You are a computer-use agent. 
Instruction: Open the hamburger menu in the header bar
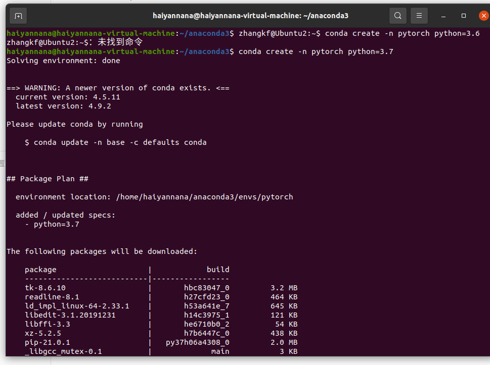click(x=419, y=16)
